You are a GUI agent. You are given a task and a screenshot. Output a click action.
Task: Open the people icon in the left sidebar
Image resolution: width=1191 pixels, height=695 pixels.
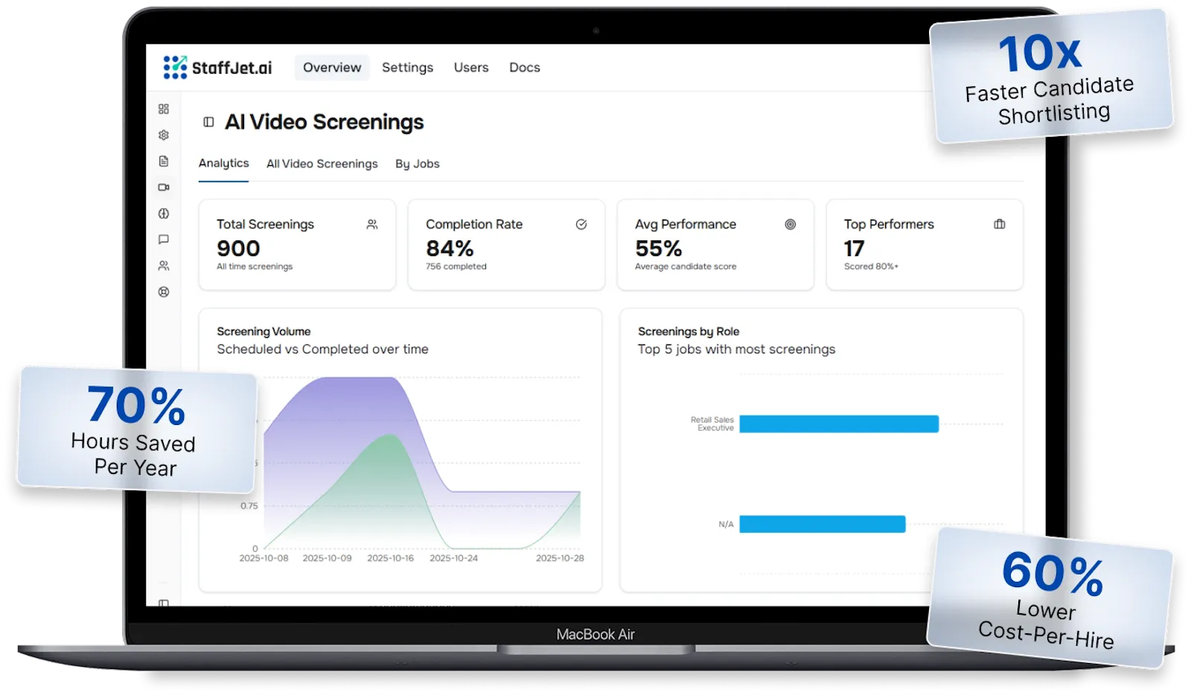point(164,266)
